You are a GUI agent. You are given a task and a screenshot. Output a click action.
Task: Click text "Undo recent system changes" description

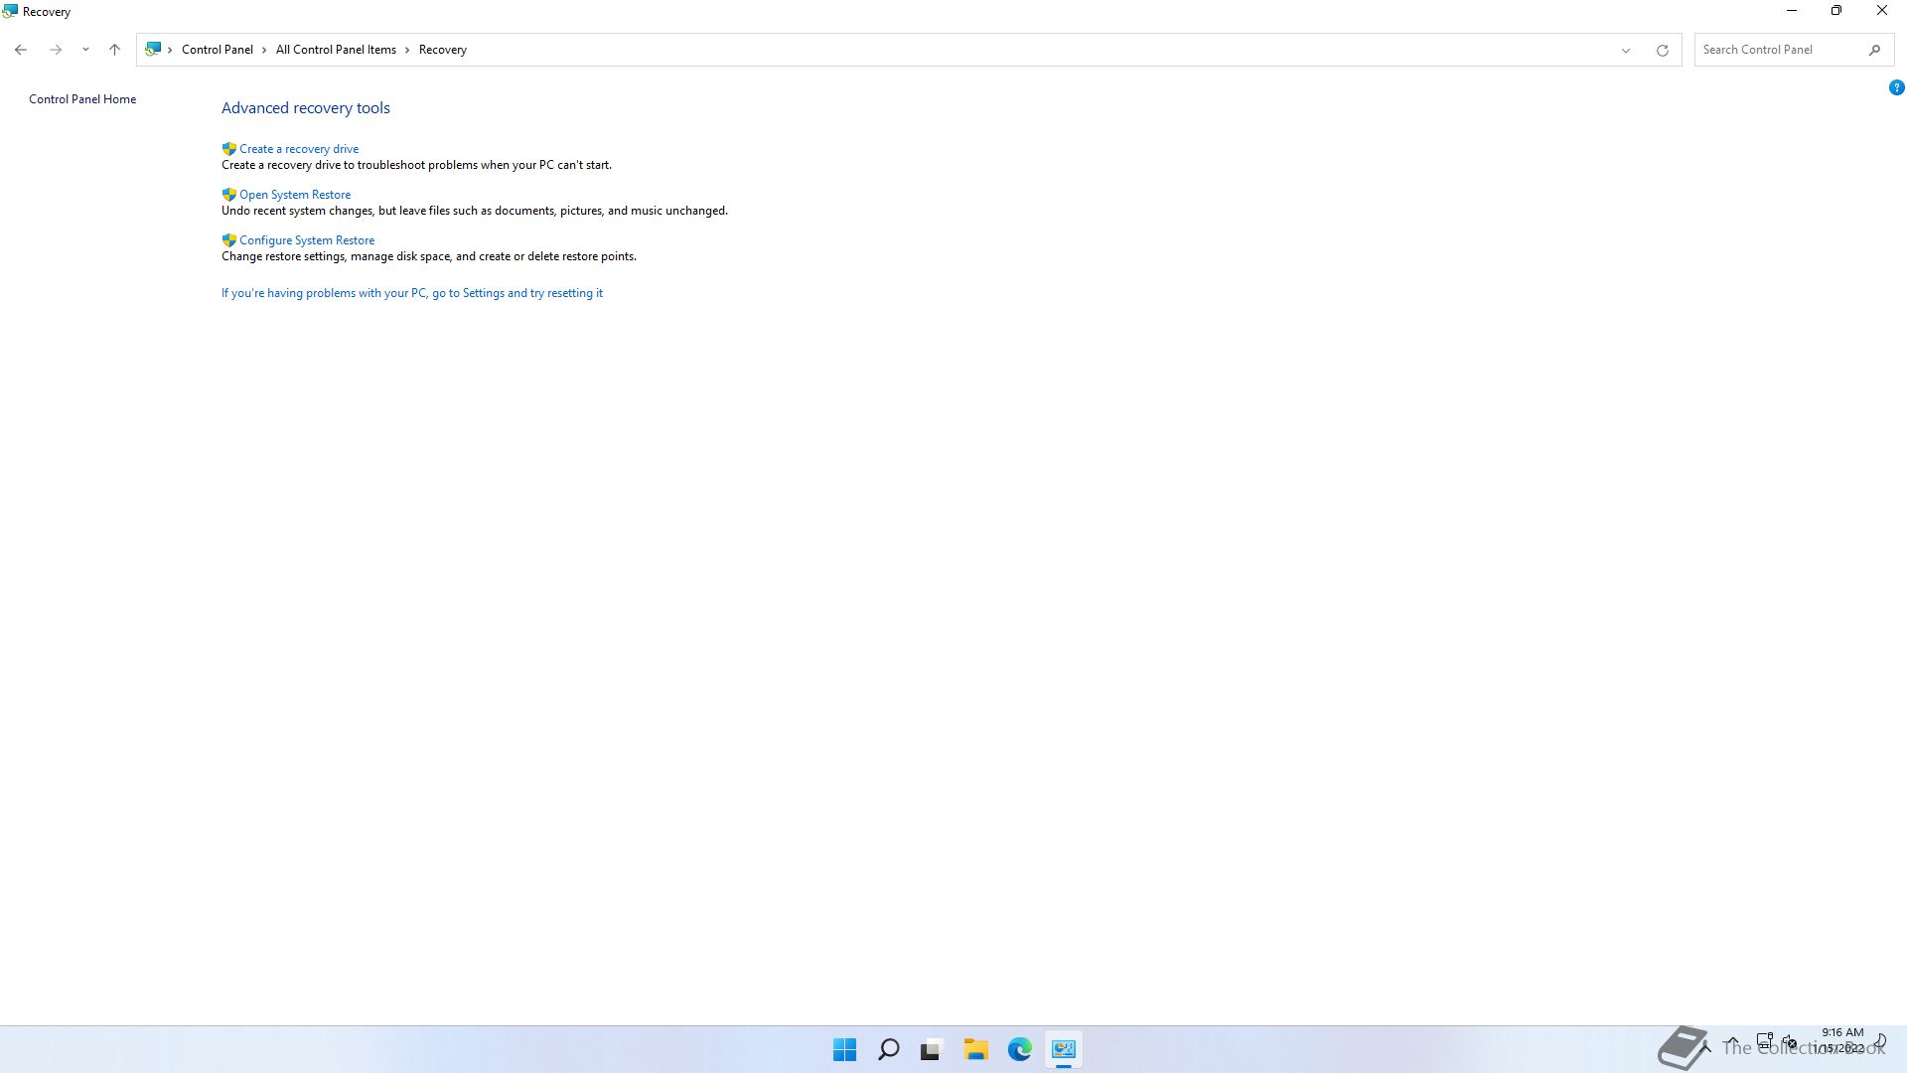475,211
